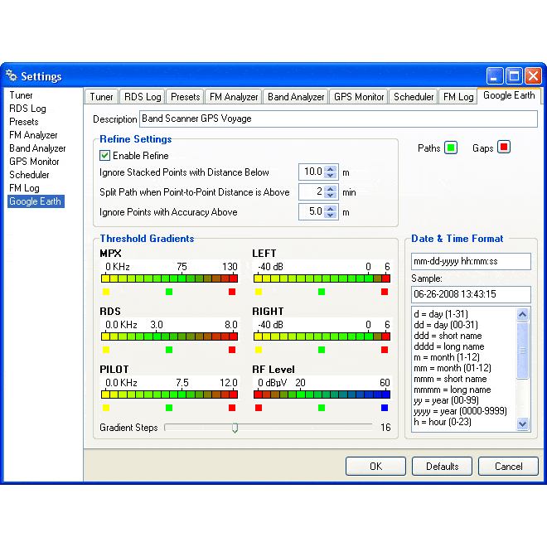Switch to the FM Analyzer tab

click(234, 97)
